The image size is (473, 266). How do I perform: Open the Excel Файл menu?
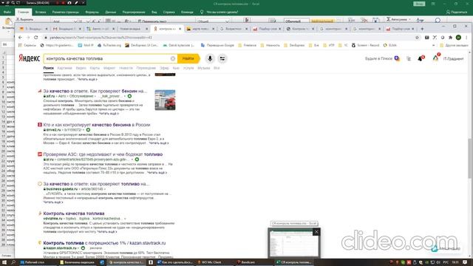(7, 12)
